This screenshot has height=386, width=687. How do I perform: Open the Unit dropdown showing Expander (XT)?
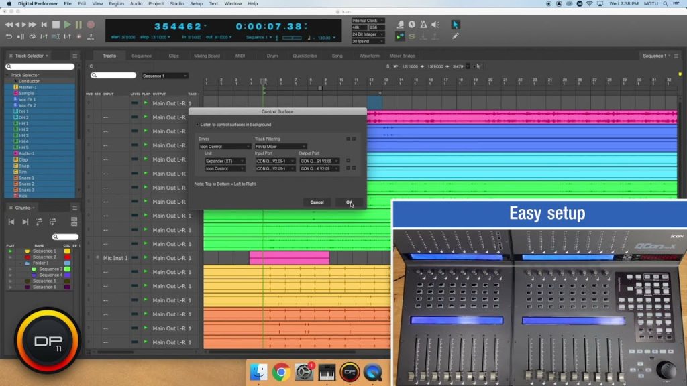(x=225, y=161)
